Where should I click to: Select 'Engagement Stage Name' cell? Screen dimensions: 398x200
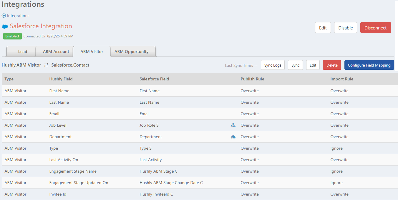(73, 171)
